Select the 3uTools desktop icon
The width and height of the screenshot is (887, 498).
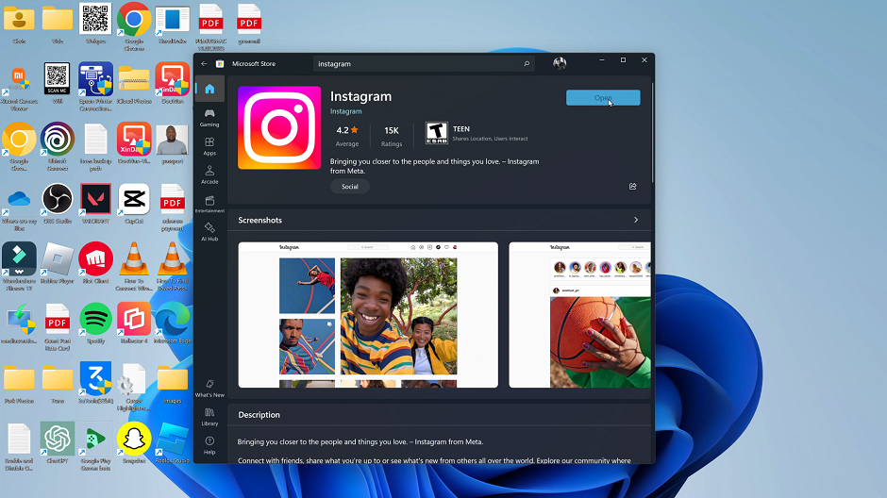[x=95, y=383]
